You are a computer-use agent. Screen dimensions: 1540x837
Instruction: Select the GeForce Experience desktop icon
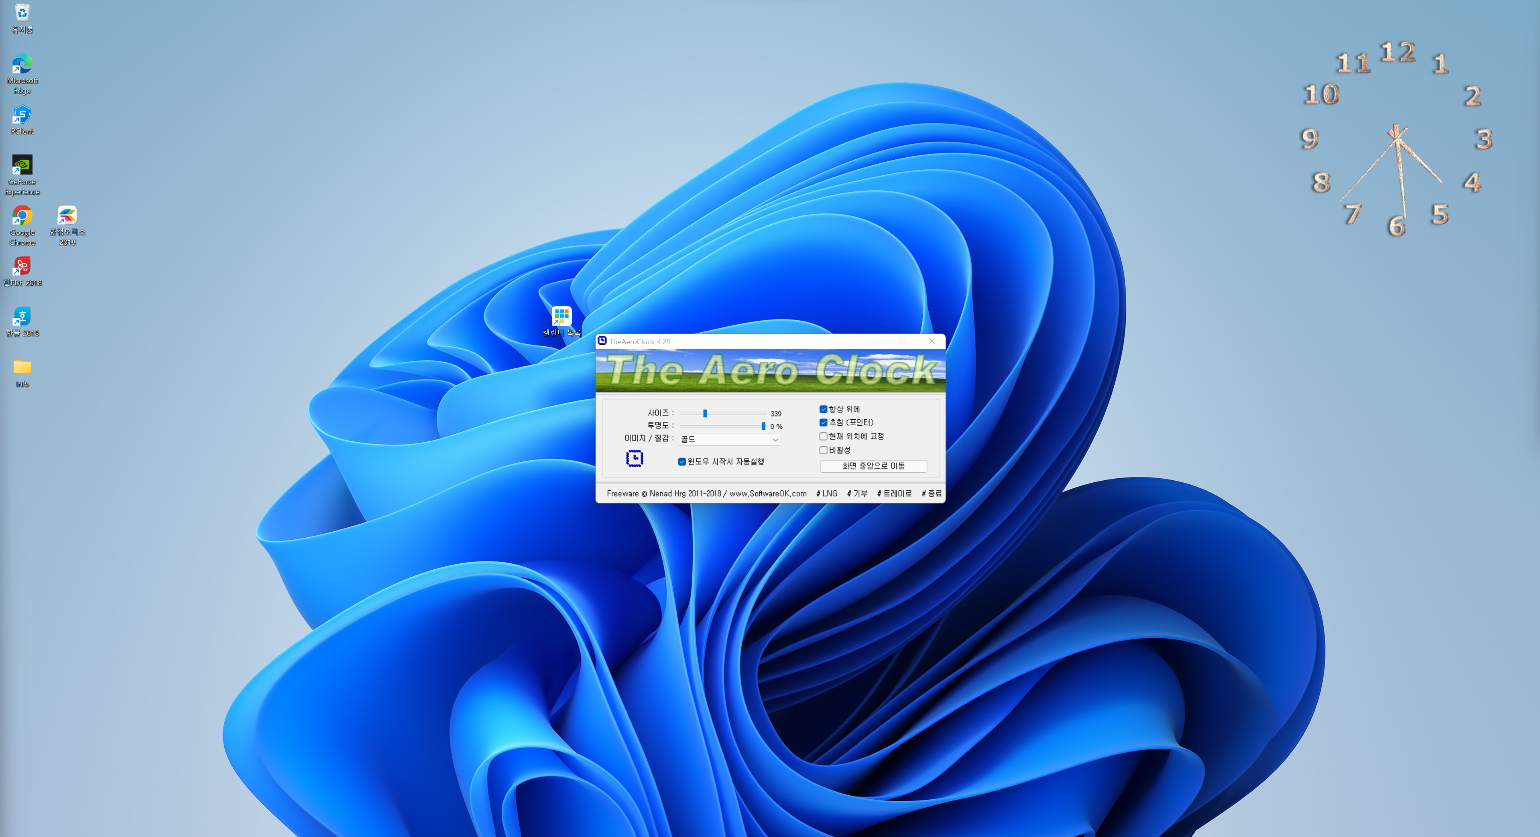[22, 165]
